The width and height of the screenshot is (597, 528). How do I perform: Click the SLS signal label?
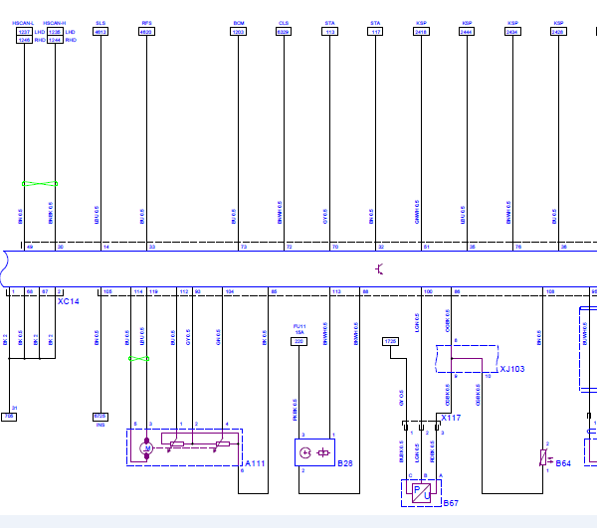[x=100, y=23]
